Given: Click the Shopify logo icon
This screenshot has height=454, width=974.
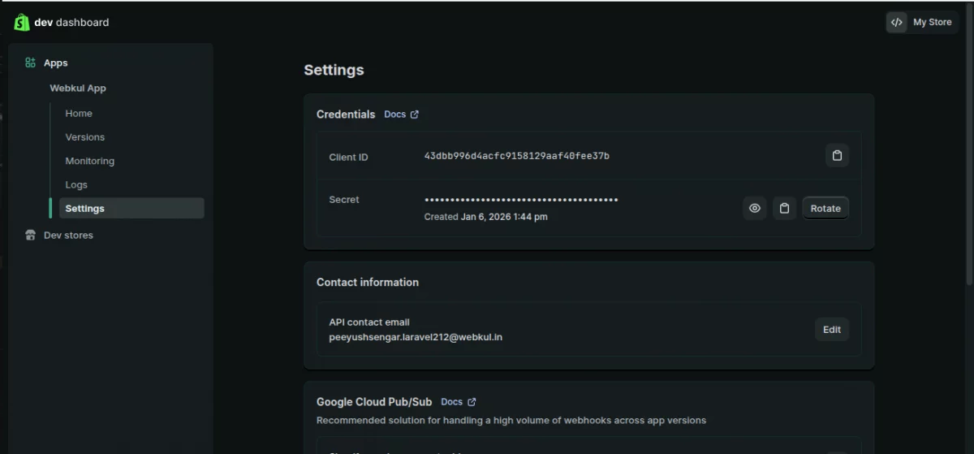Looking at the screenshot, I should 21,23.
